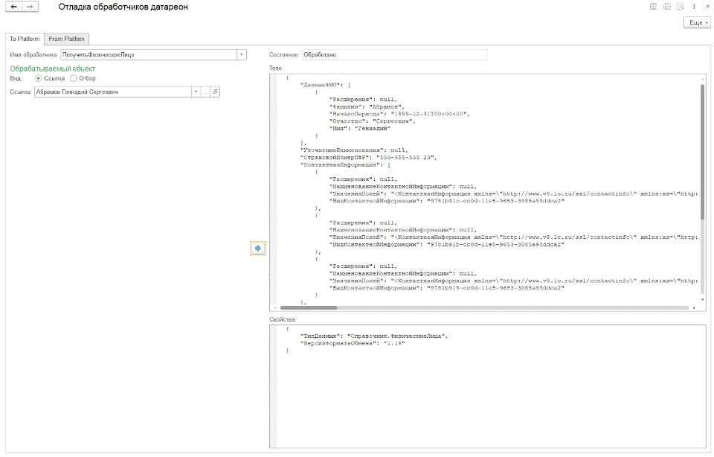The image size is (714, 457).
Task: Open the three-dot window menu
Action: point(694,7)
